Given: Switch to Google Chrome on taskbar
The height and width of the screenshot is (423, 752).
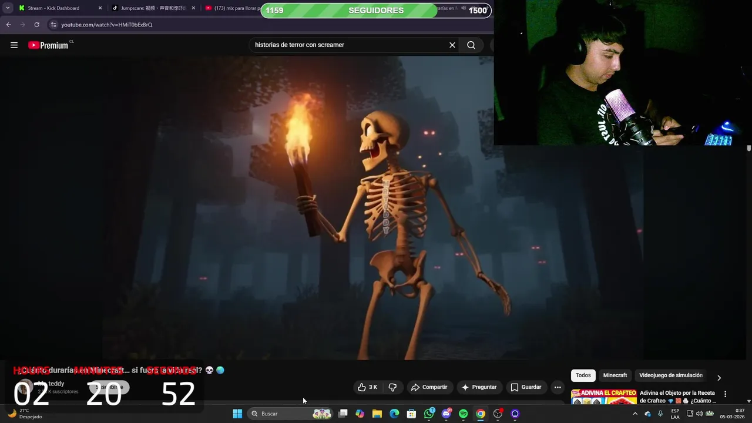Looking at the screenshot, I should 481,414.
